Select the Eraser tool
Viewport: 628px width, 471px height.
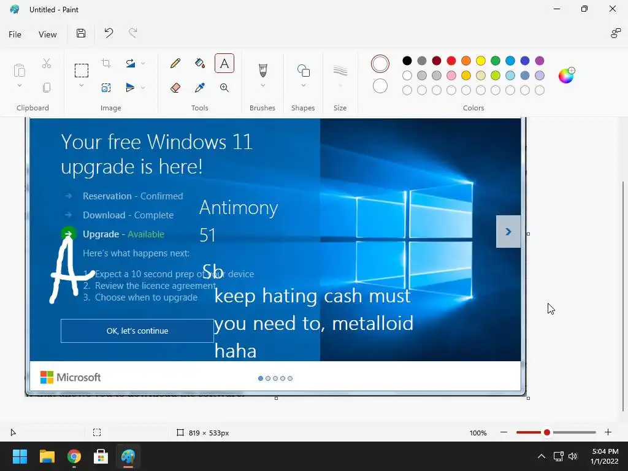tap(175, 88)
